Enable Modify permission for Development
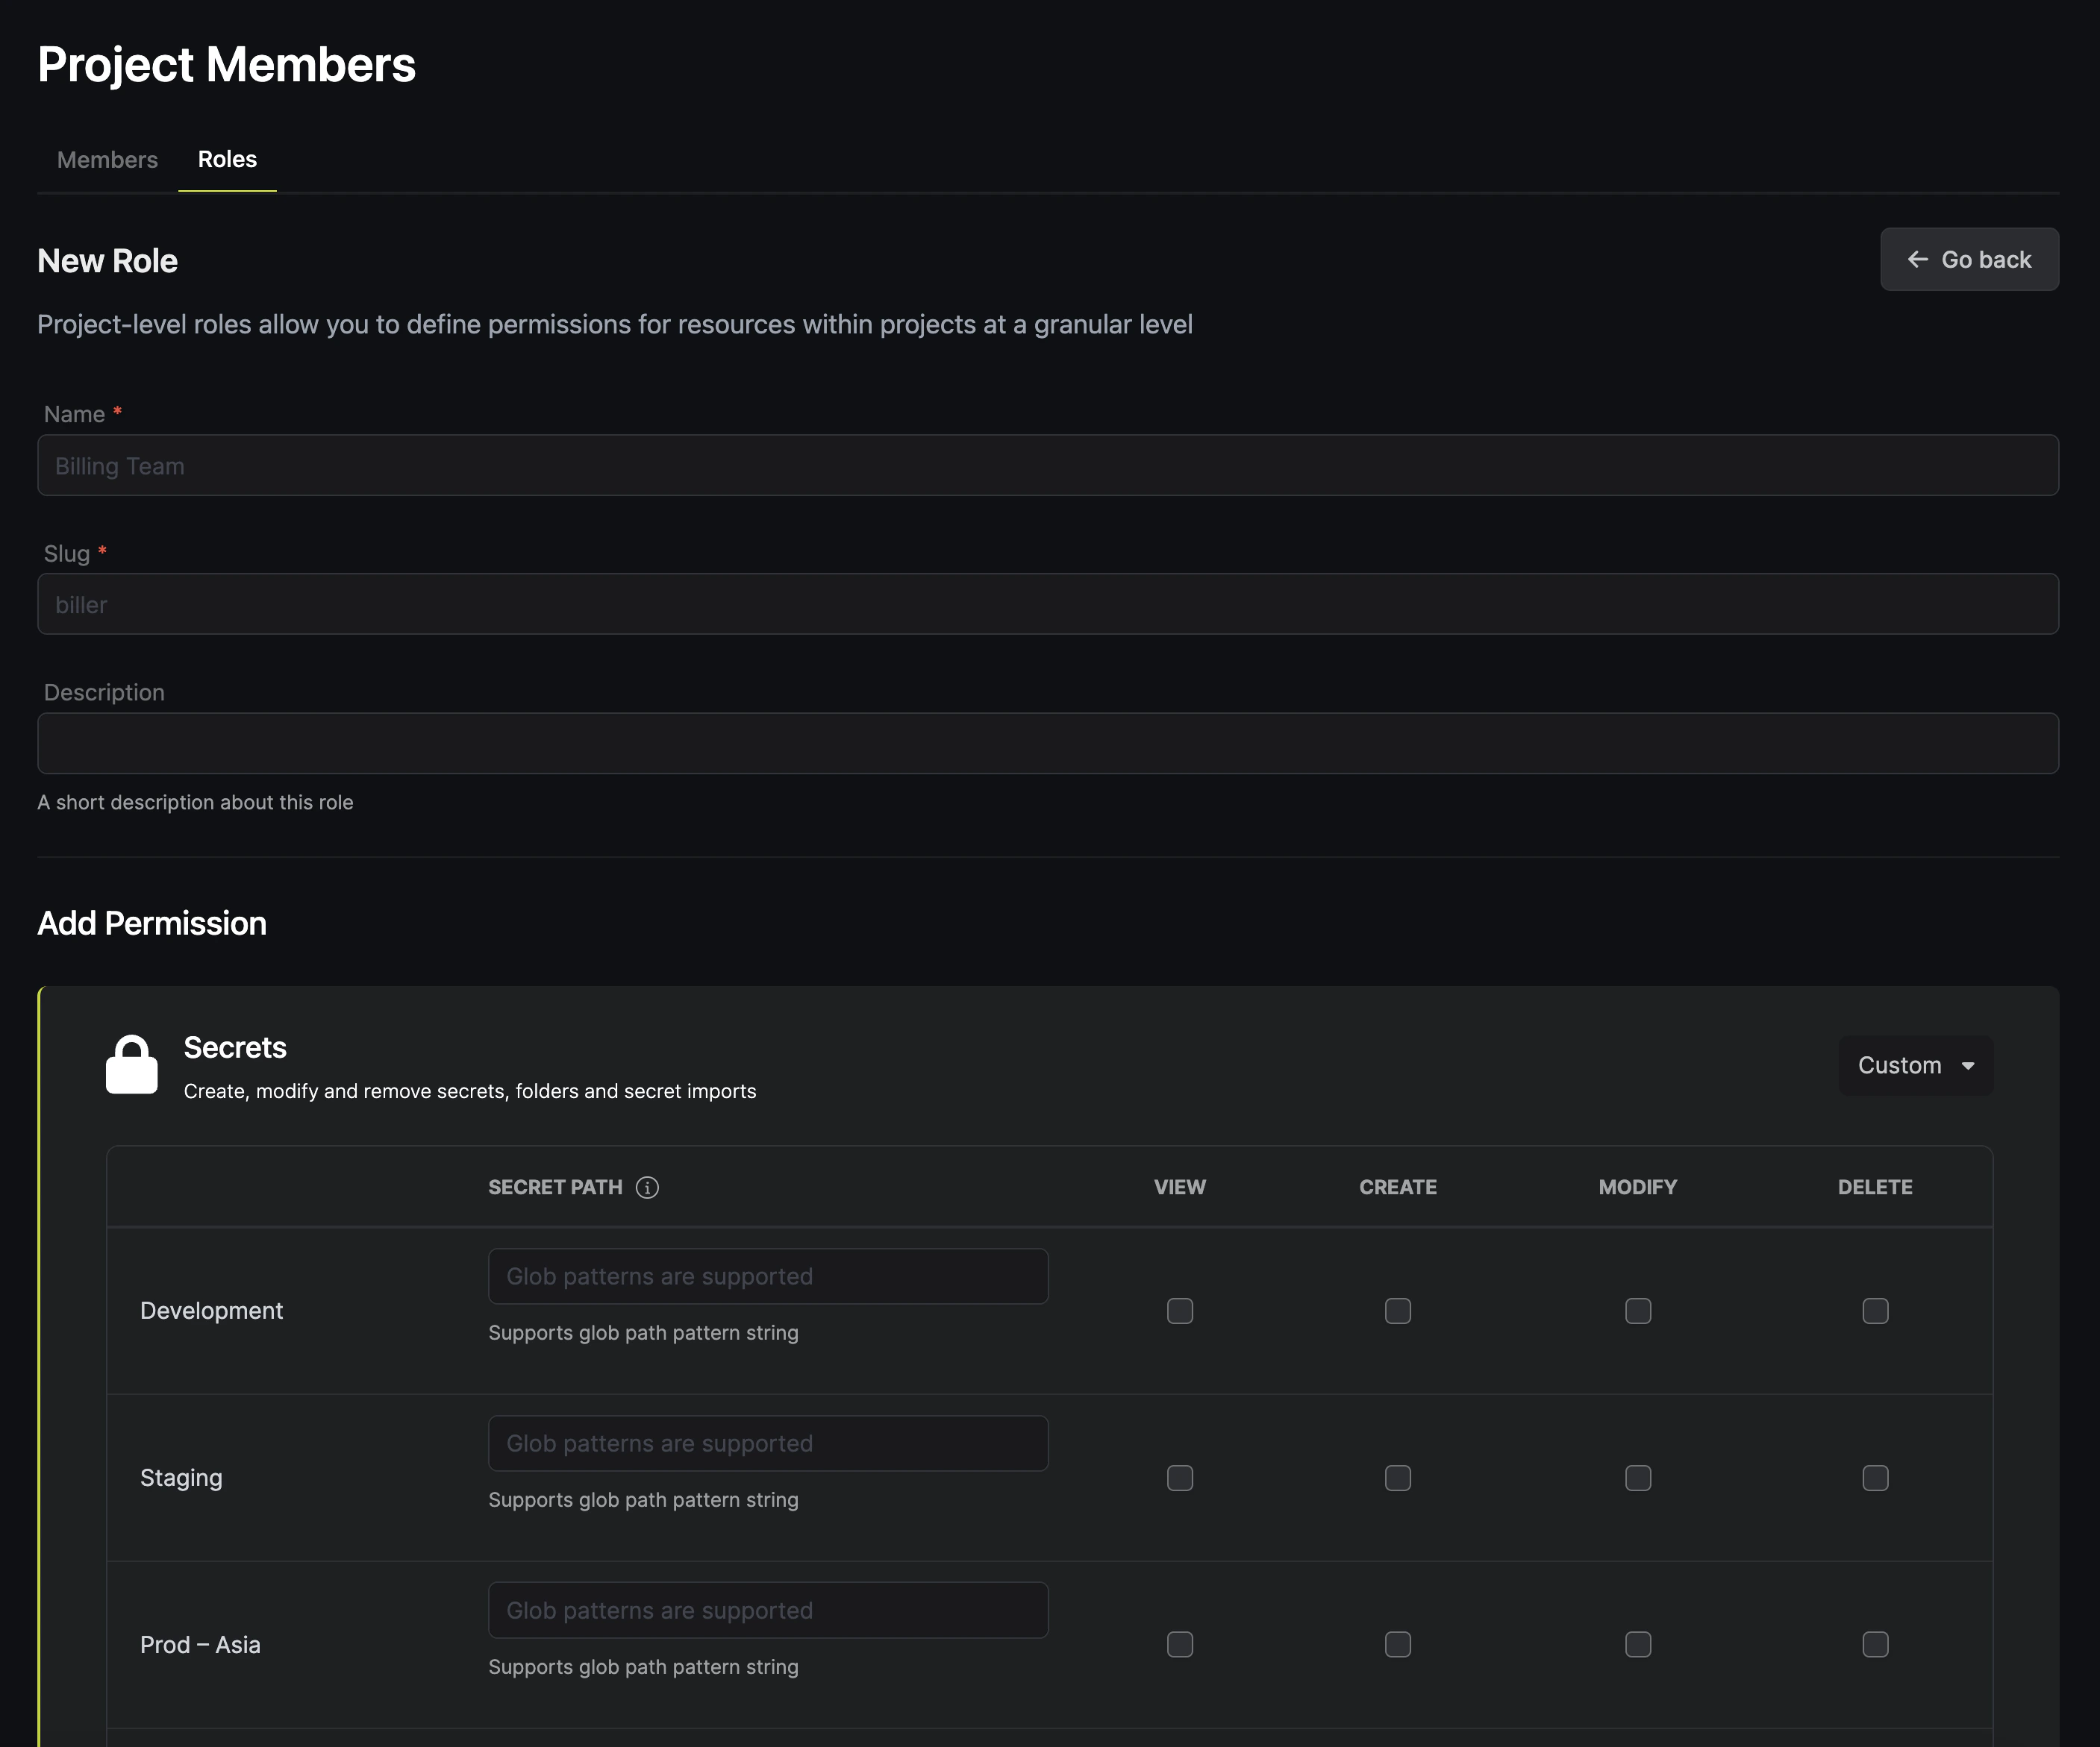2100x1747 pixels. pos(1638,1310)
